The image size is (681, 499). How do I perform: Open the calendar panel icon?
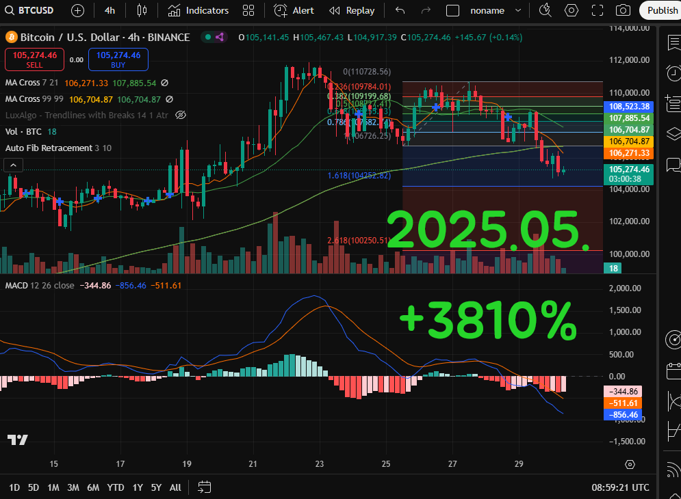tap(673, 371)
